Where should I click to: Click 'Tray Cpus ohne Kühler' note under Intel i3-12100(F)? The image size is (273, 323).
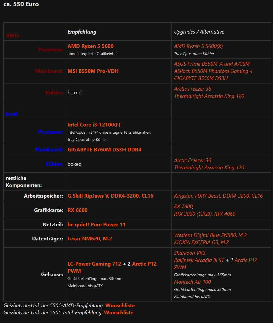coord(87,139)
